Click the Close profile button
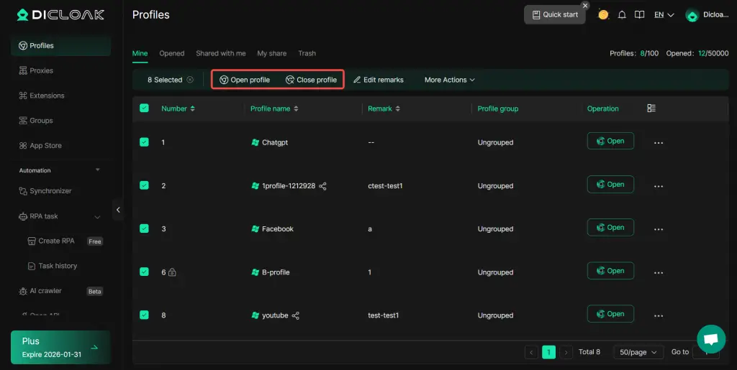 [311, 80]
